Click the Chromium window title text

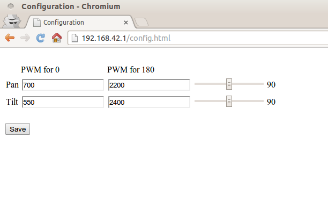71,6
